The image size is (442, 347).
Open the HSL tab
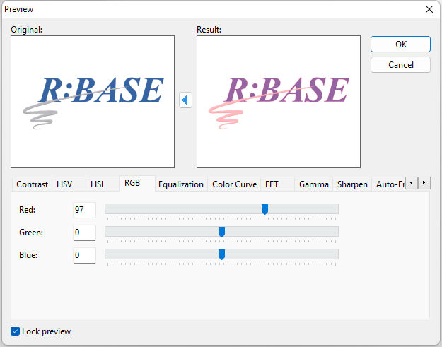103,184
